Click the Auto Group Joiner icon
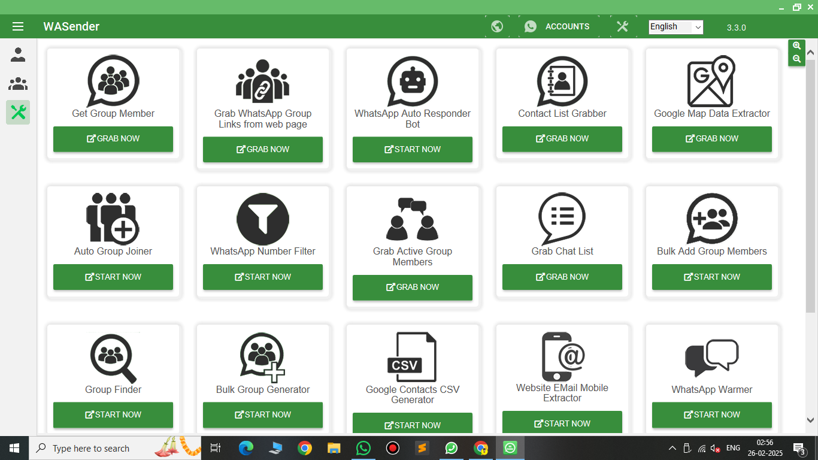 [x=113, y=218]
